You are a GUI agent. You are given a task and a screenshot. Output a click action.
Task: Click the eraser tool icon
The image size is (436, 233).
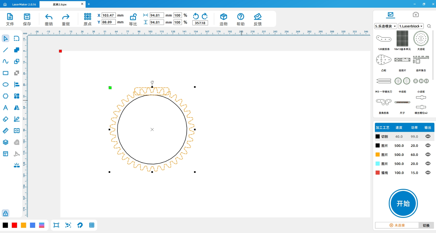(x=5, y=119)
